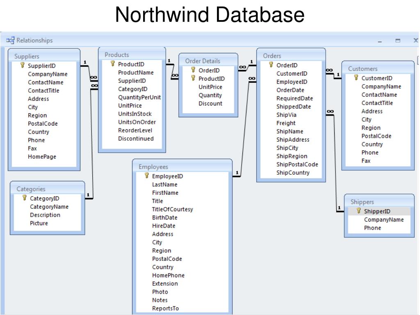Select UnitPrice field in Order Details

[210, 87]
